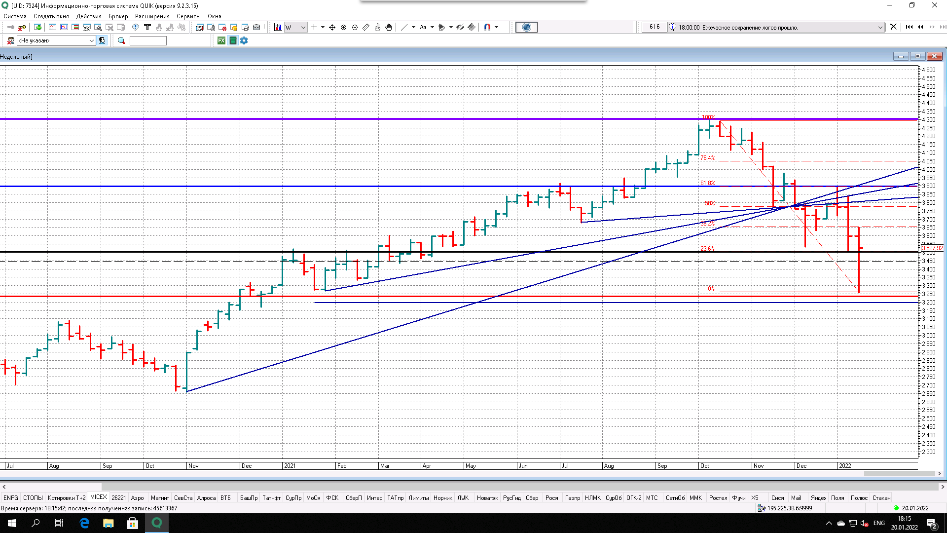This screenshot has width=947, height=533.
Task: Select the hand pan tool
Action: tap(389, 28)
